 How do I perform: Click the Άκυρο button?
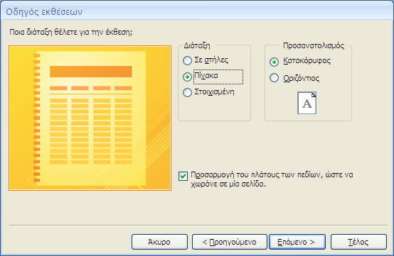(x=159, y=242)
